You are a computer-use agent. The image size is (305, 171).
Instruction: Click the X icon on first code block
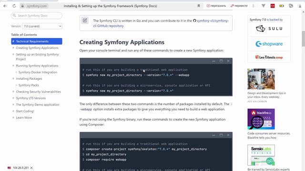click(x=228, y=61)
